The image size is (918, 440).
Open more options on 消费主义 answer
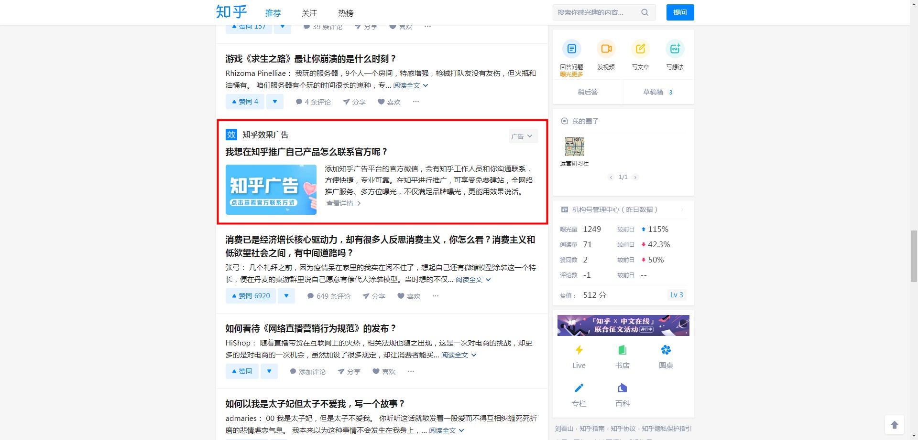[x=436, y=296]
